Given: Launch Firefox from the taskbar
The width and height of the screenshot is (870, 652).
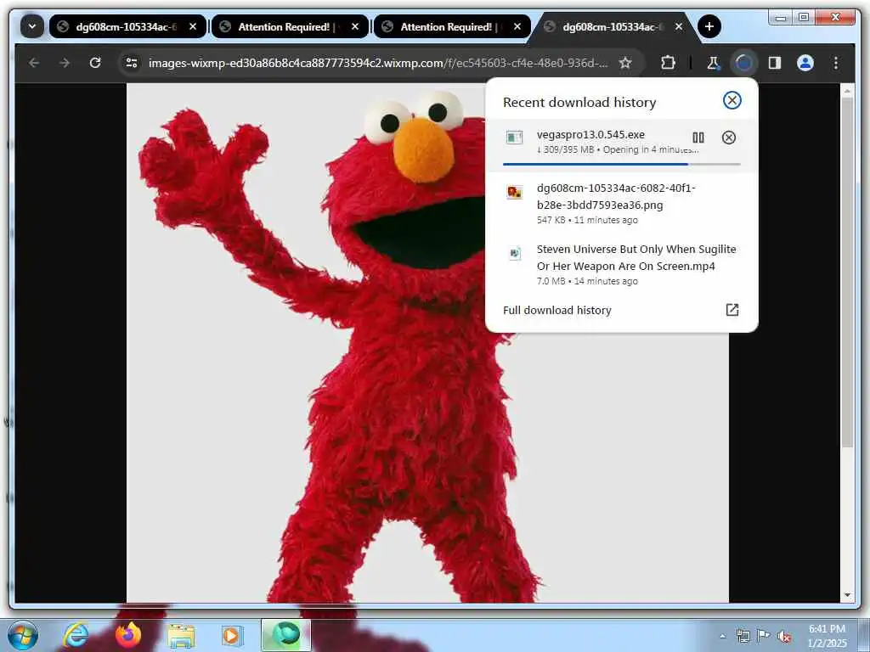Looking at the screenshot, I should [128, 635].
